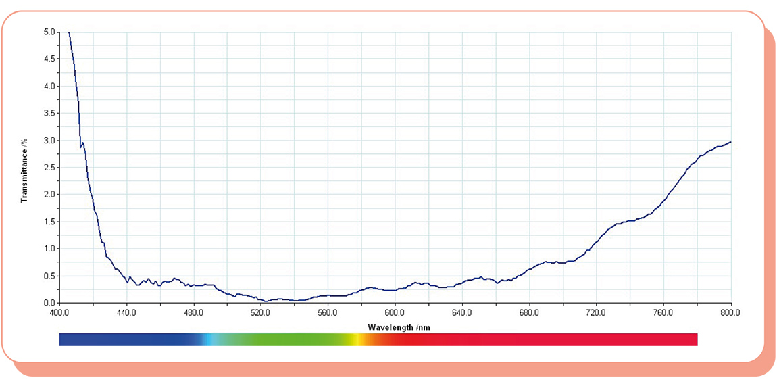Select the 520.0 x-axis tick label
This screenshot has width=777, height=386.
[x=261, y=313]
